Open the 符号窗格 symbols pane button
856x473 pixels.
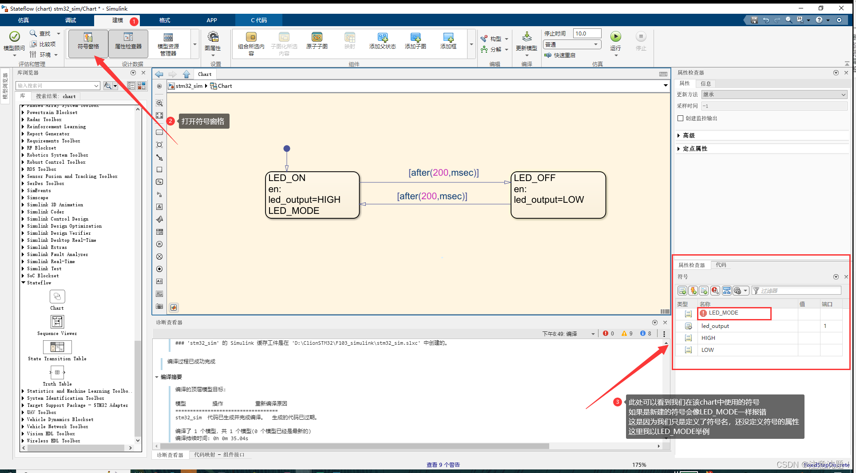point(88,43)
